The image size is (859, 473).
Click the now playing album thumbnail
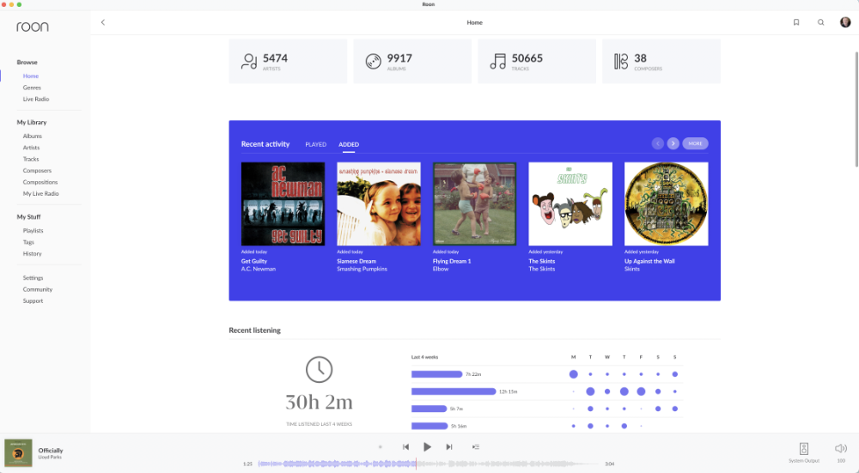coord(18,452)
